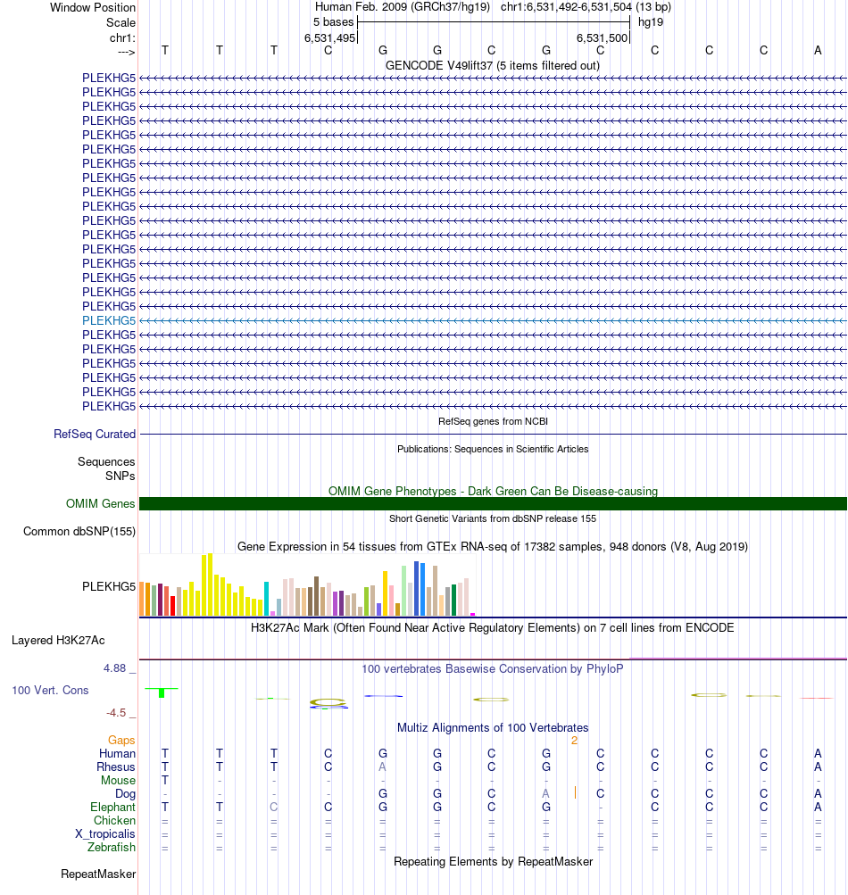Screen dimensions: 848x895
Task: Click 'Human Feb. 2009 (GRCh37/hg19)' assembly text
Action: tap(403, 7)
